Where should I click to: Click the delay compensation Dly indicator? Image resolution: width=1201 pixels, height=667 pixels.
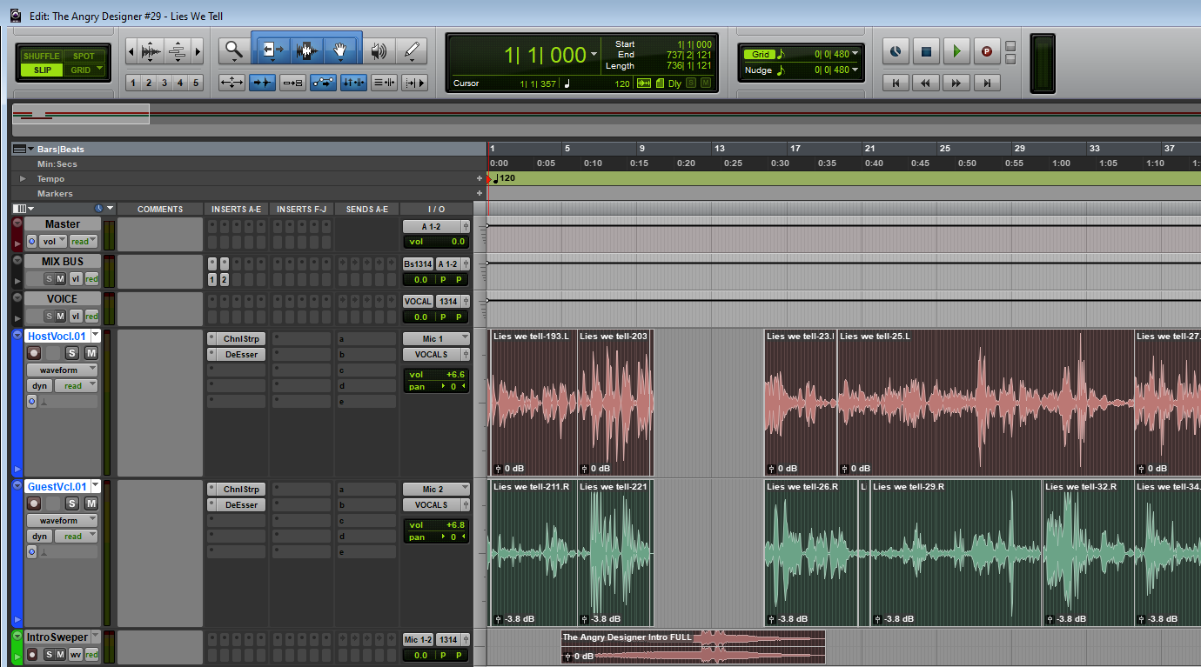(674, 83)
